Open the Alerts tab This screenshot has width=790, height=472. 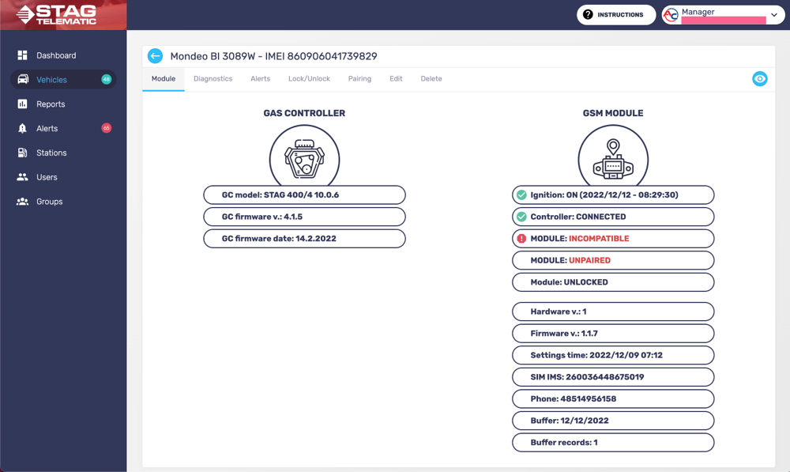point(261,79)
